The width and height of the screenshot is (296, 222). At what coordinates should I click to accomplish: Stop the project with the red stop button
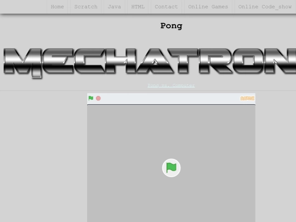pyautogui.click(x=98, y=98)
